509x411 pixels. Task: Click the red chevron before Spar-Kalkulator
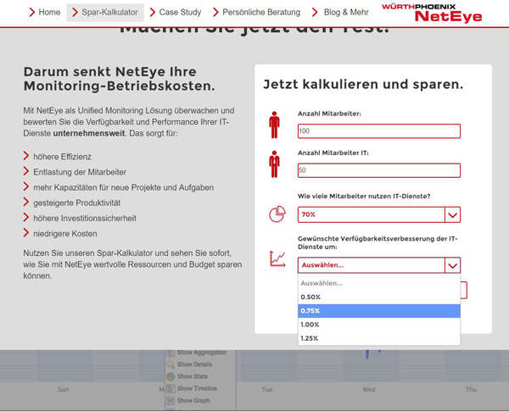75,13
